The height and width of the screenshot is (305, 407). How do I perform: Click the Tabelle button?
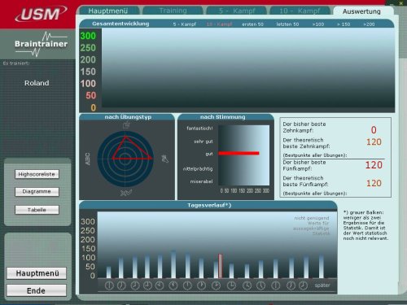tap(37, 210)
